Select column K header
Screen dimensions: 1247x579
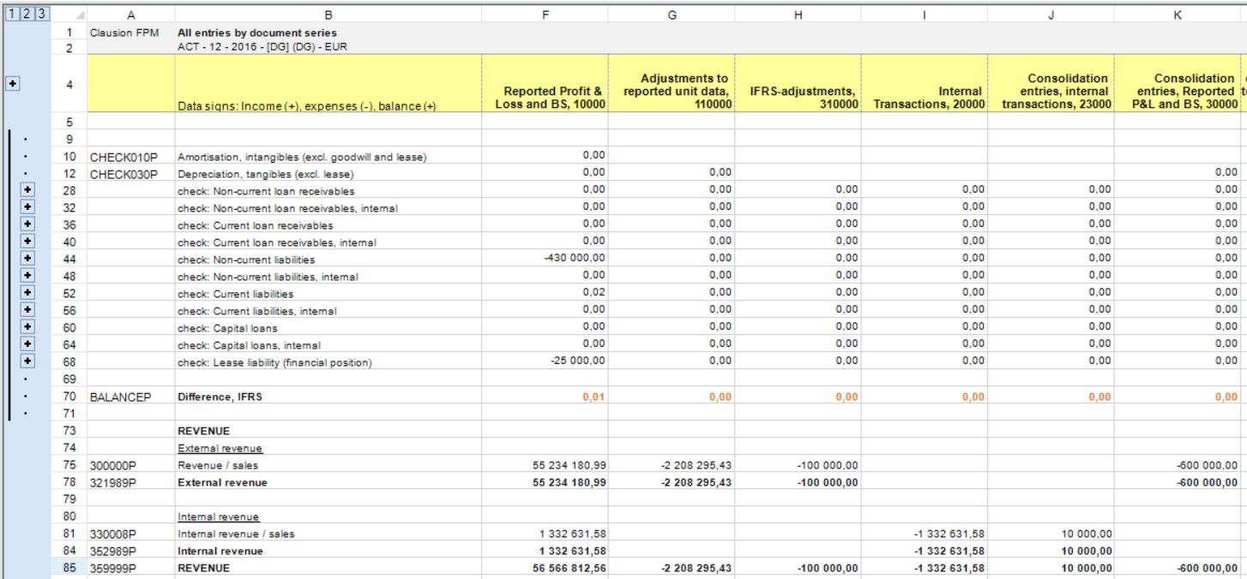[1178, 15]
